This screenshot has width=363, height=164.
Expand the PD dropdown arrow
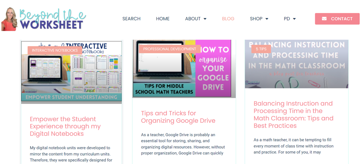294,19
